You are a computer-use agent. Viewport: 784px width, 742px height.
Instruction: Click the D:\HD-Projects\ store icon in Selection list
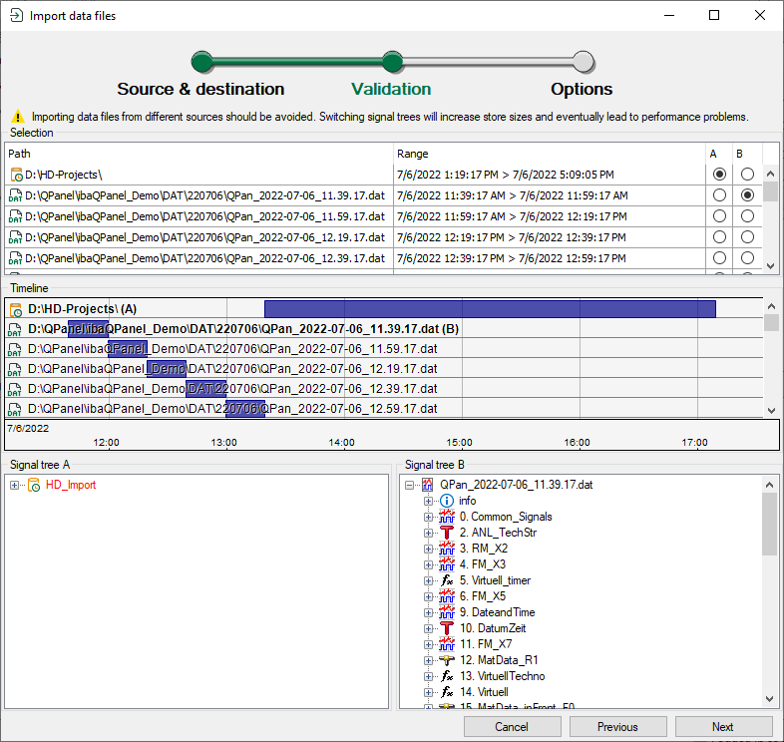click(15, 175)
